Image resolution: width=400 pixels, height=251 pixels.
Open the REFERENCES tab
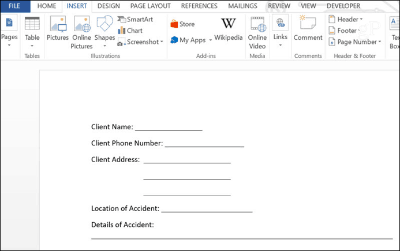coord(199,6)
